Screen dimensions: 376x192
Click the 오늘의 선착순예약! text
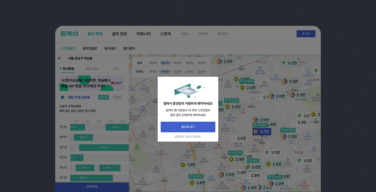point(70,106)
